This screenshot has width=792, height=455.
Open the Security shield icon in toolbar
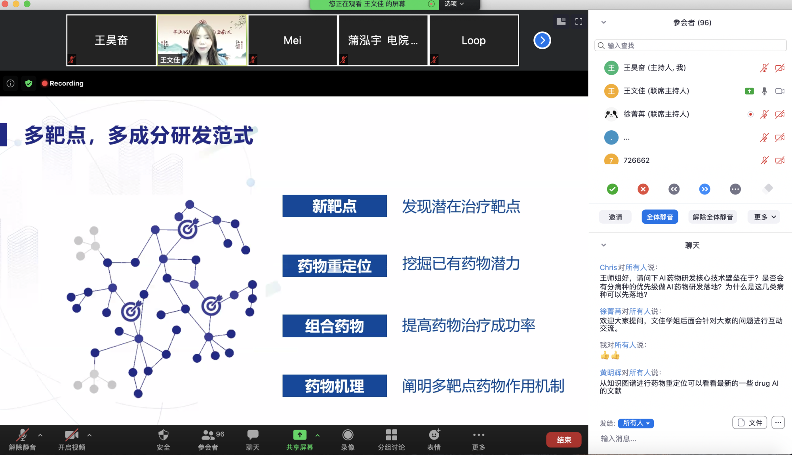(x=163, y=435)
